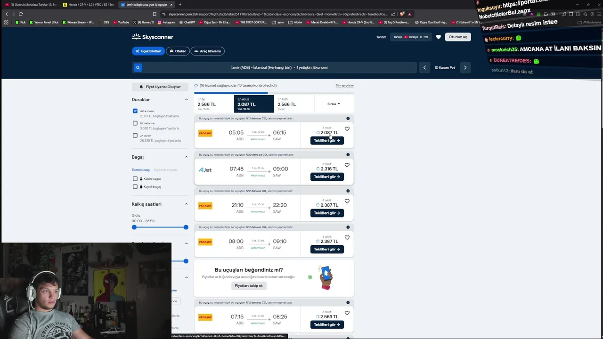Open the Kick bookmark
The width and height of the screenshot is (603, 339).
coord(20,22)
